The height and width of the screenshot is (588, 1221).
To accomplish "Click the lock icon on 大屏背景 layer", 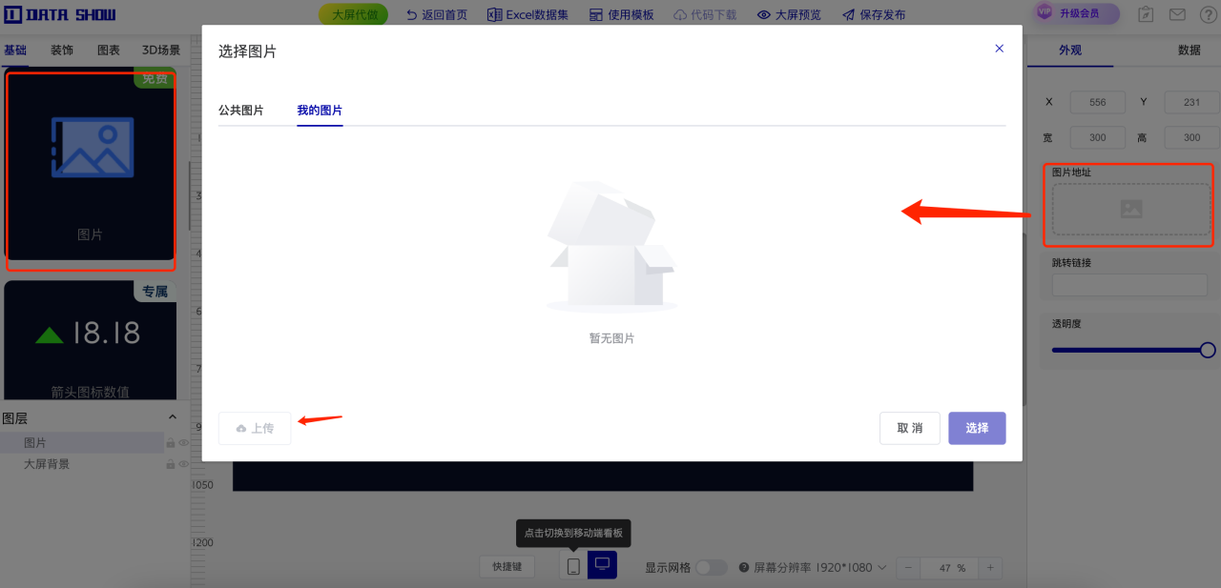I will [171, 464].
